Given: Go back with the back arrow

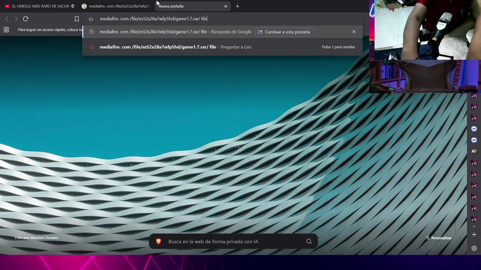Looking at the screenshot, I should tap(7, 19).
